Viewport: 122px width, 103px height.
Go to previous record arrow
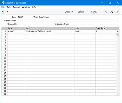[3, 12]
